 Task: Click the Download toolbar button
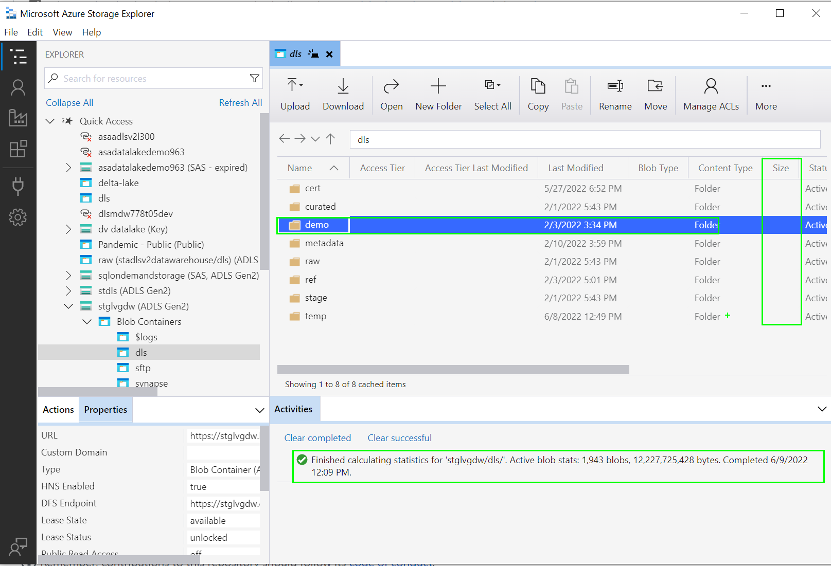coord(343,95)
